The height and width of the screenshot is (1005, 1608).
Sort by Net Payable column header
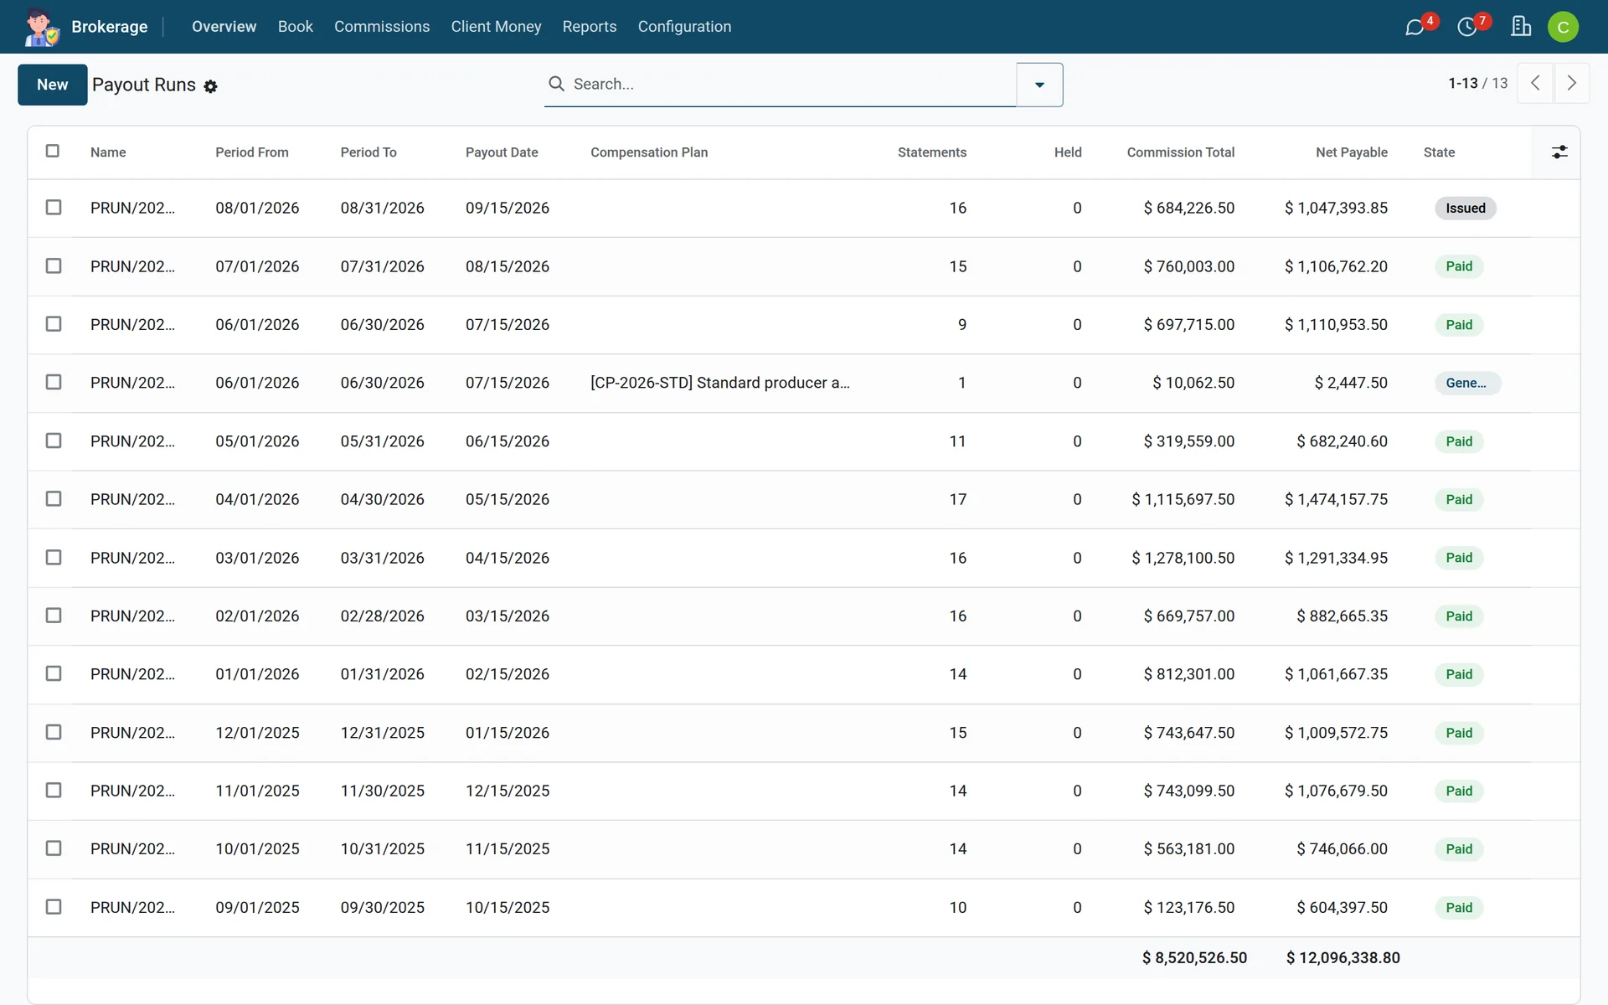pyautogui.click(x=1351, y=152)
